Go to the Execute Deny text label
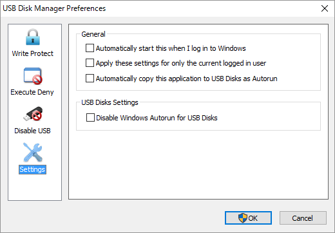Screen dimensions: 335x233 click(32, 92)
